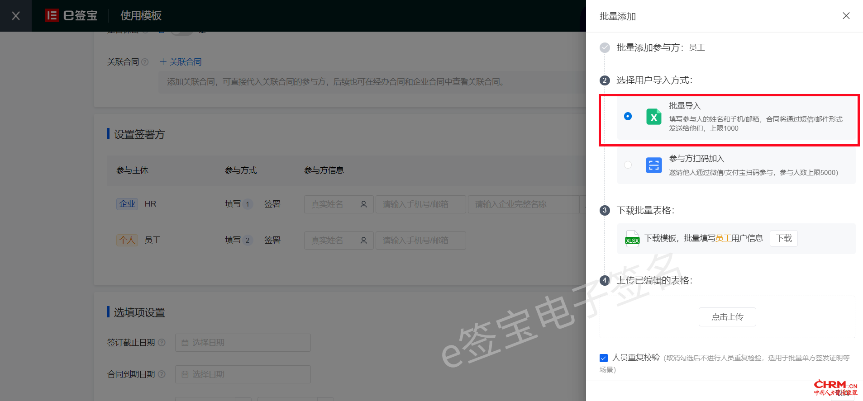Click the XLSX file icon beside 下载模板

coord(632,239)
